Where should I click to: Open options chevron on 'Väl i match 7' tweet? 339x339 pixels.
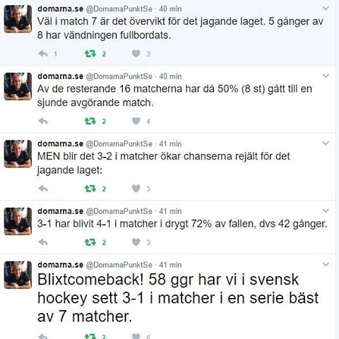click(326, 8)
